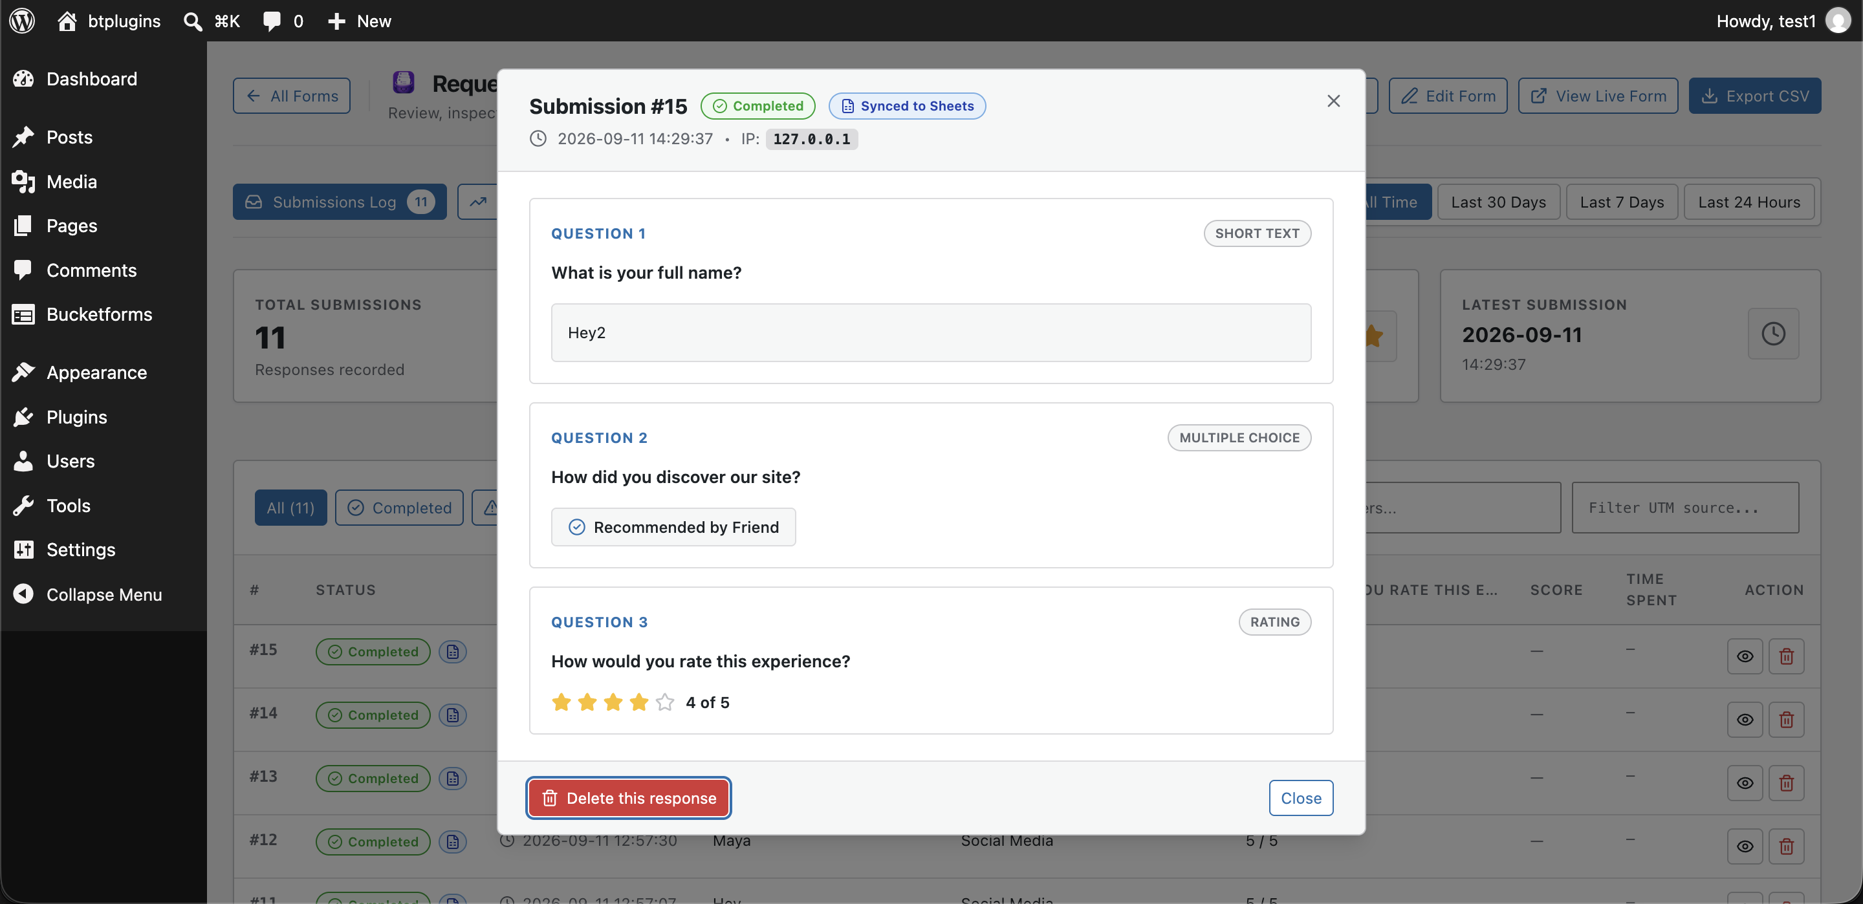Collapse the admin sidebar menu
The width and height of the screenshot is (1863, 904).
pos(103,594)
